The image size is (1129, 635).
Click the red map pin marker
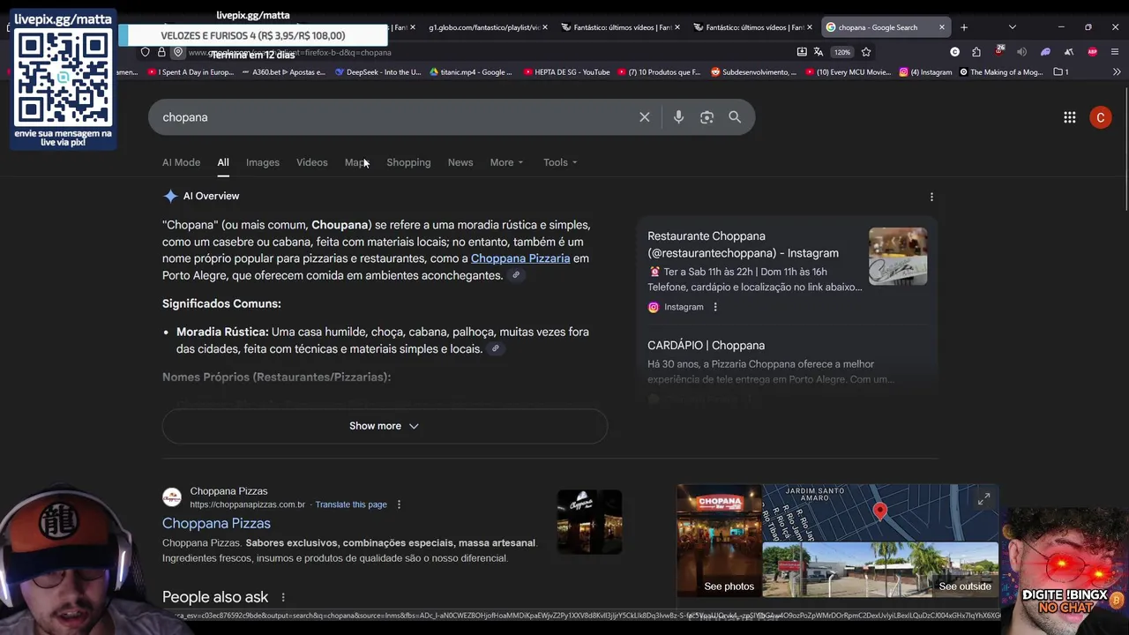point(879,511)
